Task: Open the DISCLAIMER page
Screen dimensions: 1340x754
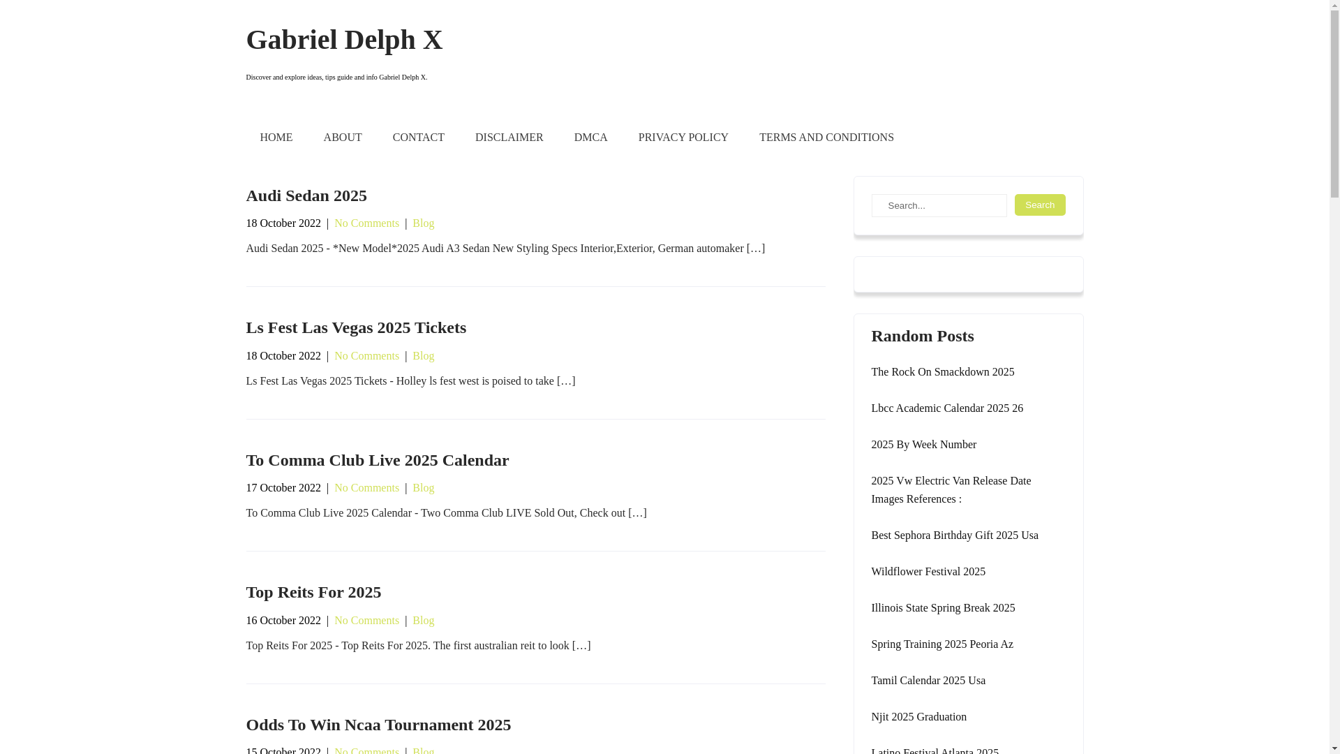Action: (x=509, y=138)
